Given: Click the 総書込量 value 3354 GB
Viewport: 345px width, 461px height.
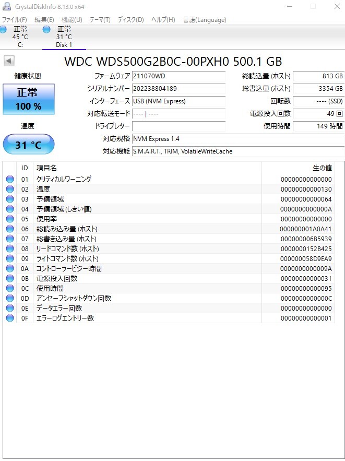Looking at the screenshot, I should pos(319,89).
